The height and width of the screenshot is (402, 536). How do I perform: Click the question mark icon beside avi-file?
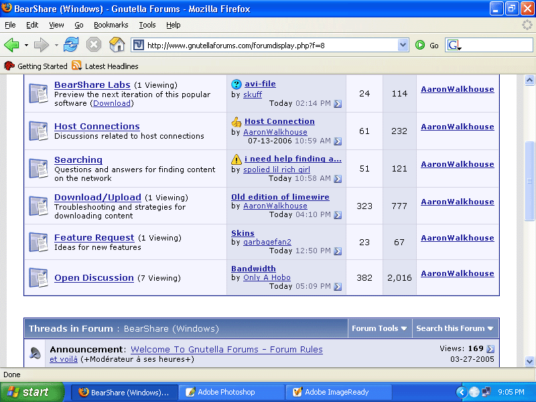coord(237,84)
